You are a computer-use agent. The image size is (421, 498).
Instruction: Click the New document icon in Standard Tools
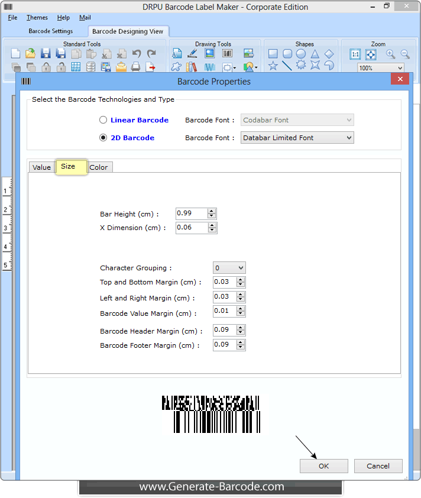click(16, 54)
